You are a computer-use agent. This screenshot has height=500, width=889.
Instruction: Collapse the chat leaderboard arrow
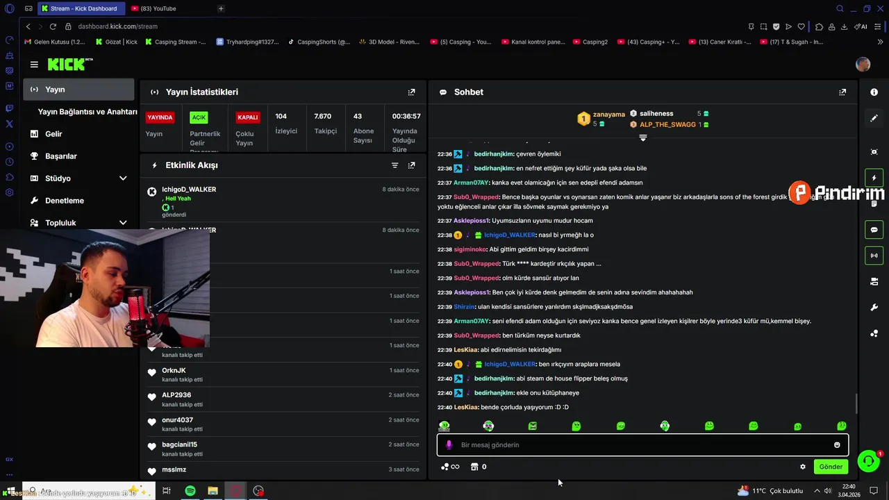pos(642,137)
